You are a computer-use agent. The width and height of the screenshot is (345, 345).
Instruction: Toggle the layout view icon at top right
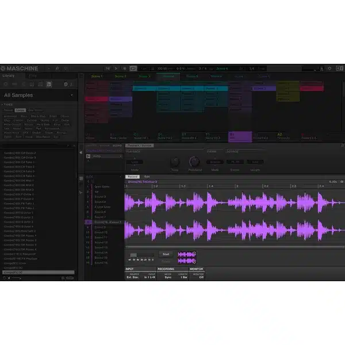coord(339,68)
